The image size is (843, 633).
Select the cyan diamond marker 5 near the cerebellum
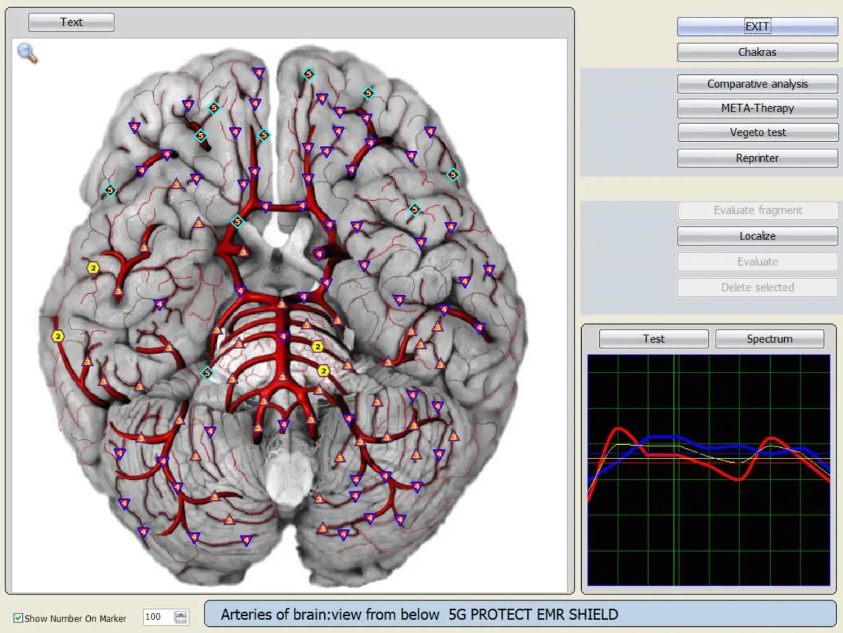(207, 373)
